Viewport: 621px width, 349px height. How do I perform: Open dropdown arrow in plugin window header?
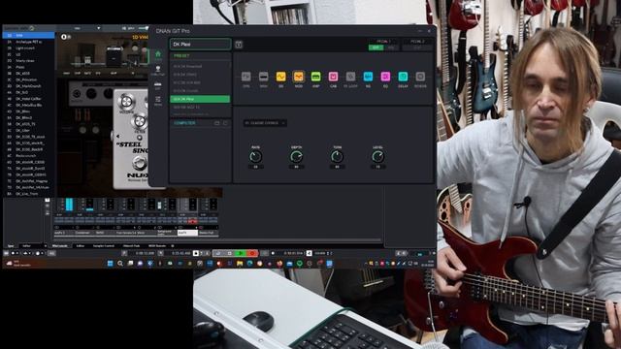point(99,28)
